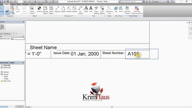The image size is (192, 108).
Task: Open the Manage ribbon tab
Action: (x=25, y=4)
